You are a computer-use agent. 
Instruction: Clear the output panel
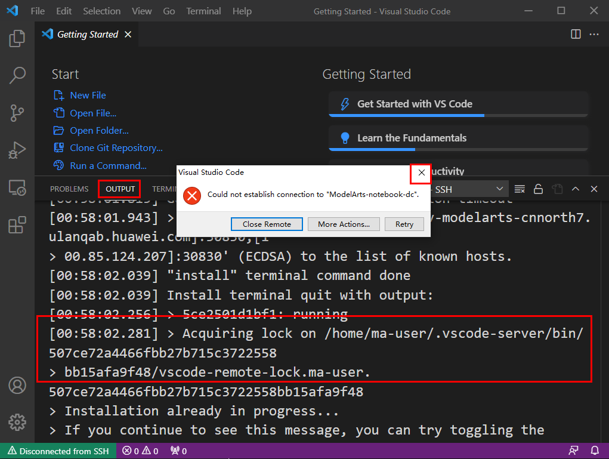tap(520, 189)
